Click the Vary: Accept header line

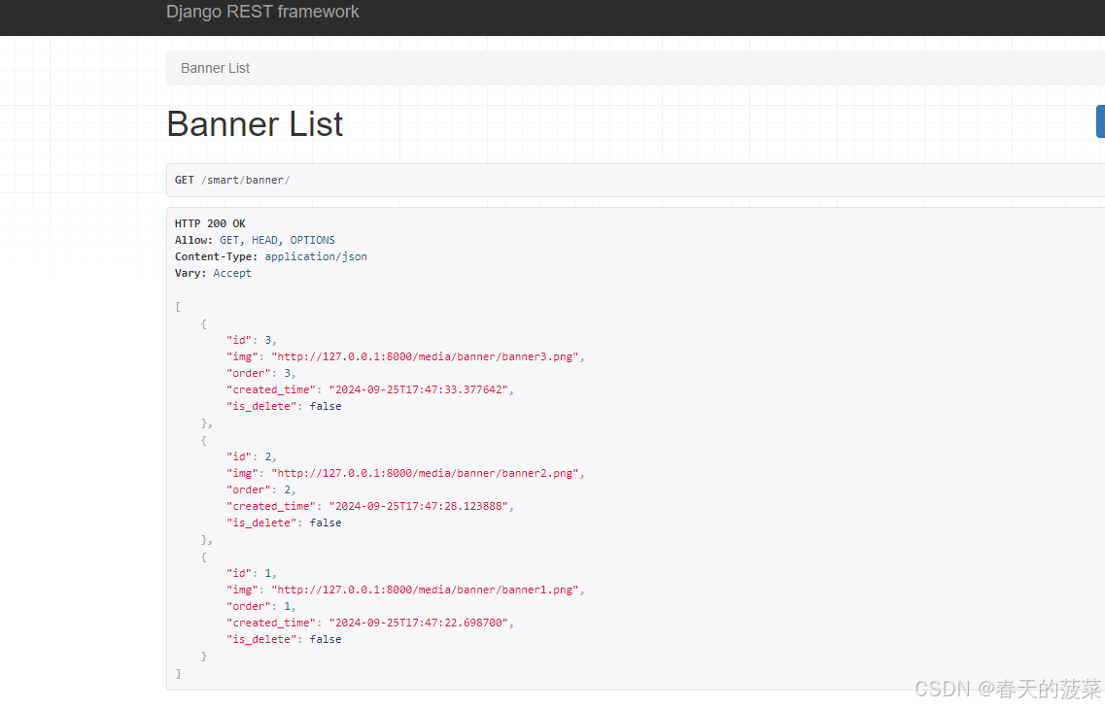pos(213,273)
